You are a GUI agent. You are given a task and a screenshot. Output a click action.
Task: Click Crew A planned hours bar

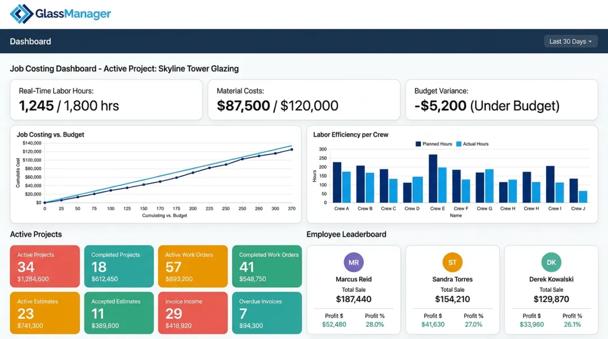tap(337, 183)
